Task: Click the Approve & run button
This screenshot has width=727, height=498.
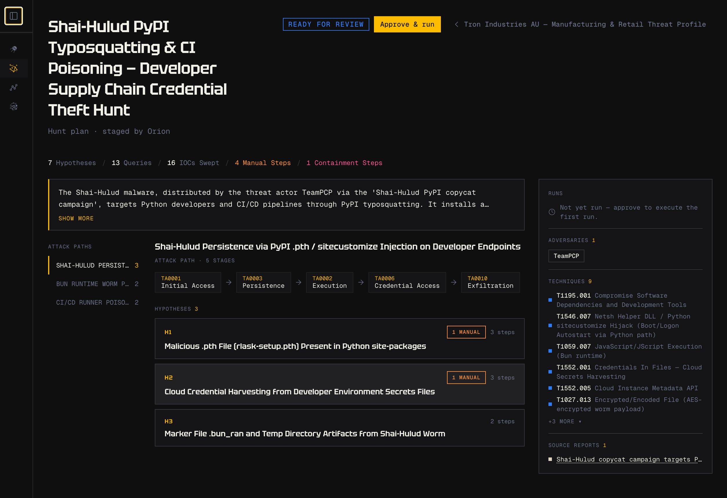Action: click(407, 24)
